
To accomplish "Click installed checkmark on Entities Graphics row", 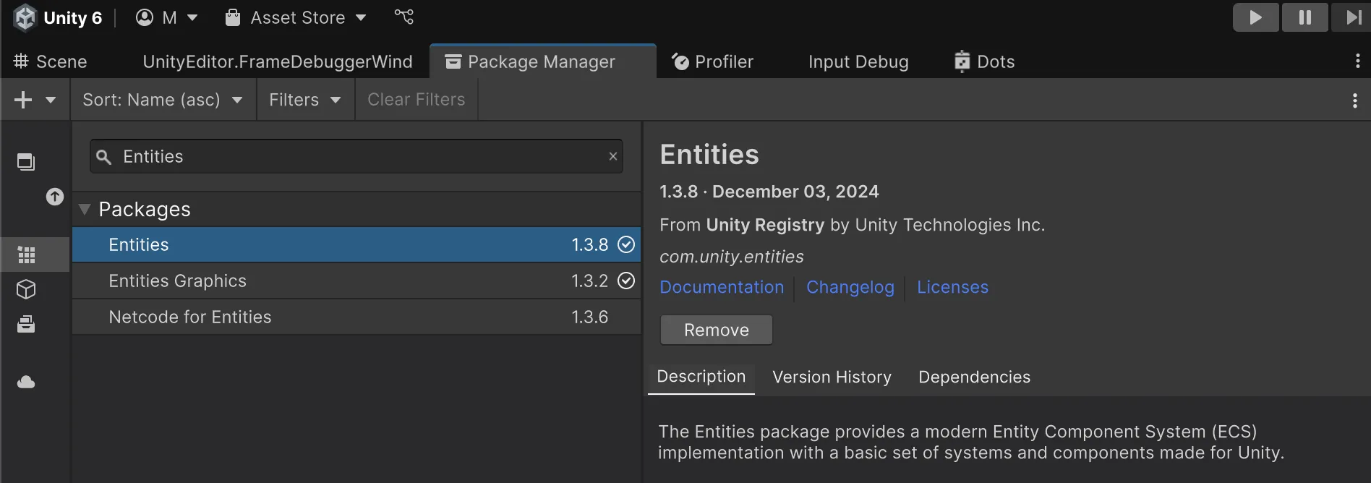I will [x=626, y=281].
